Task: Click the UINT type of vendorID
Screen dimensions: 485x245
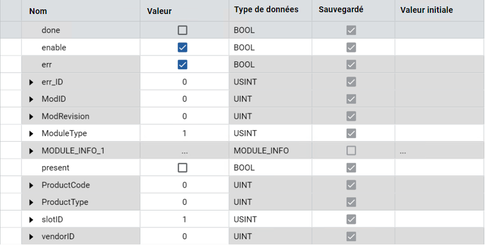Action: [243, 237]
